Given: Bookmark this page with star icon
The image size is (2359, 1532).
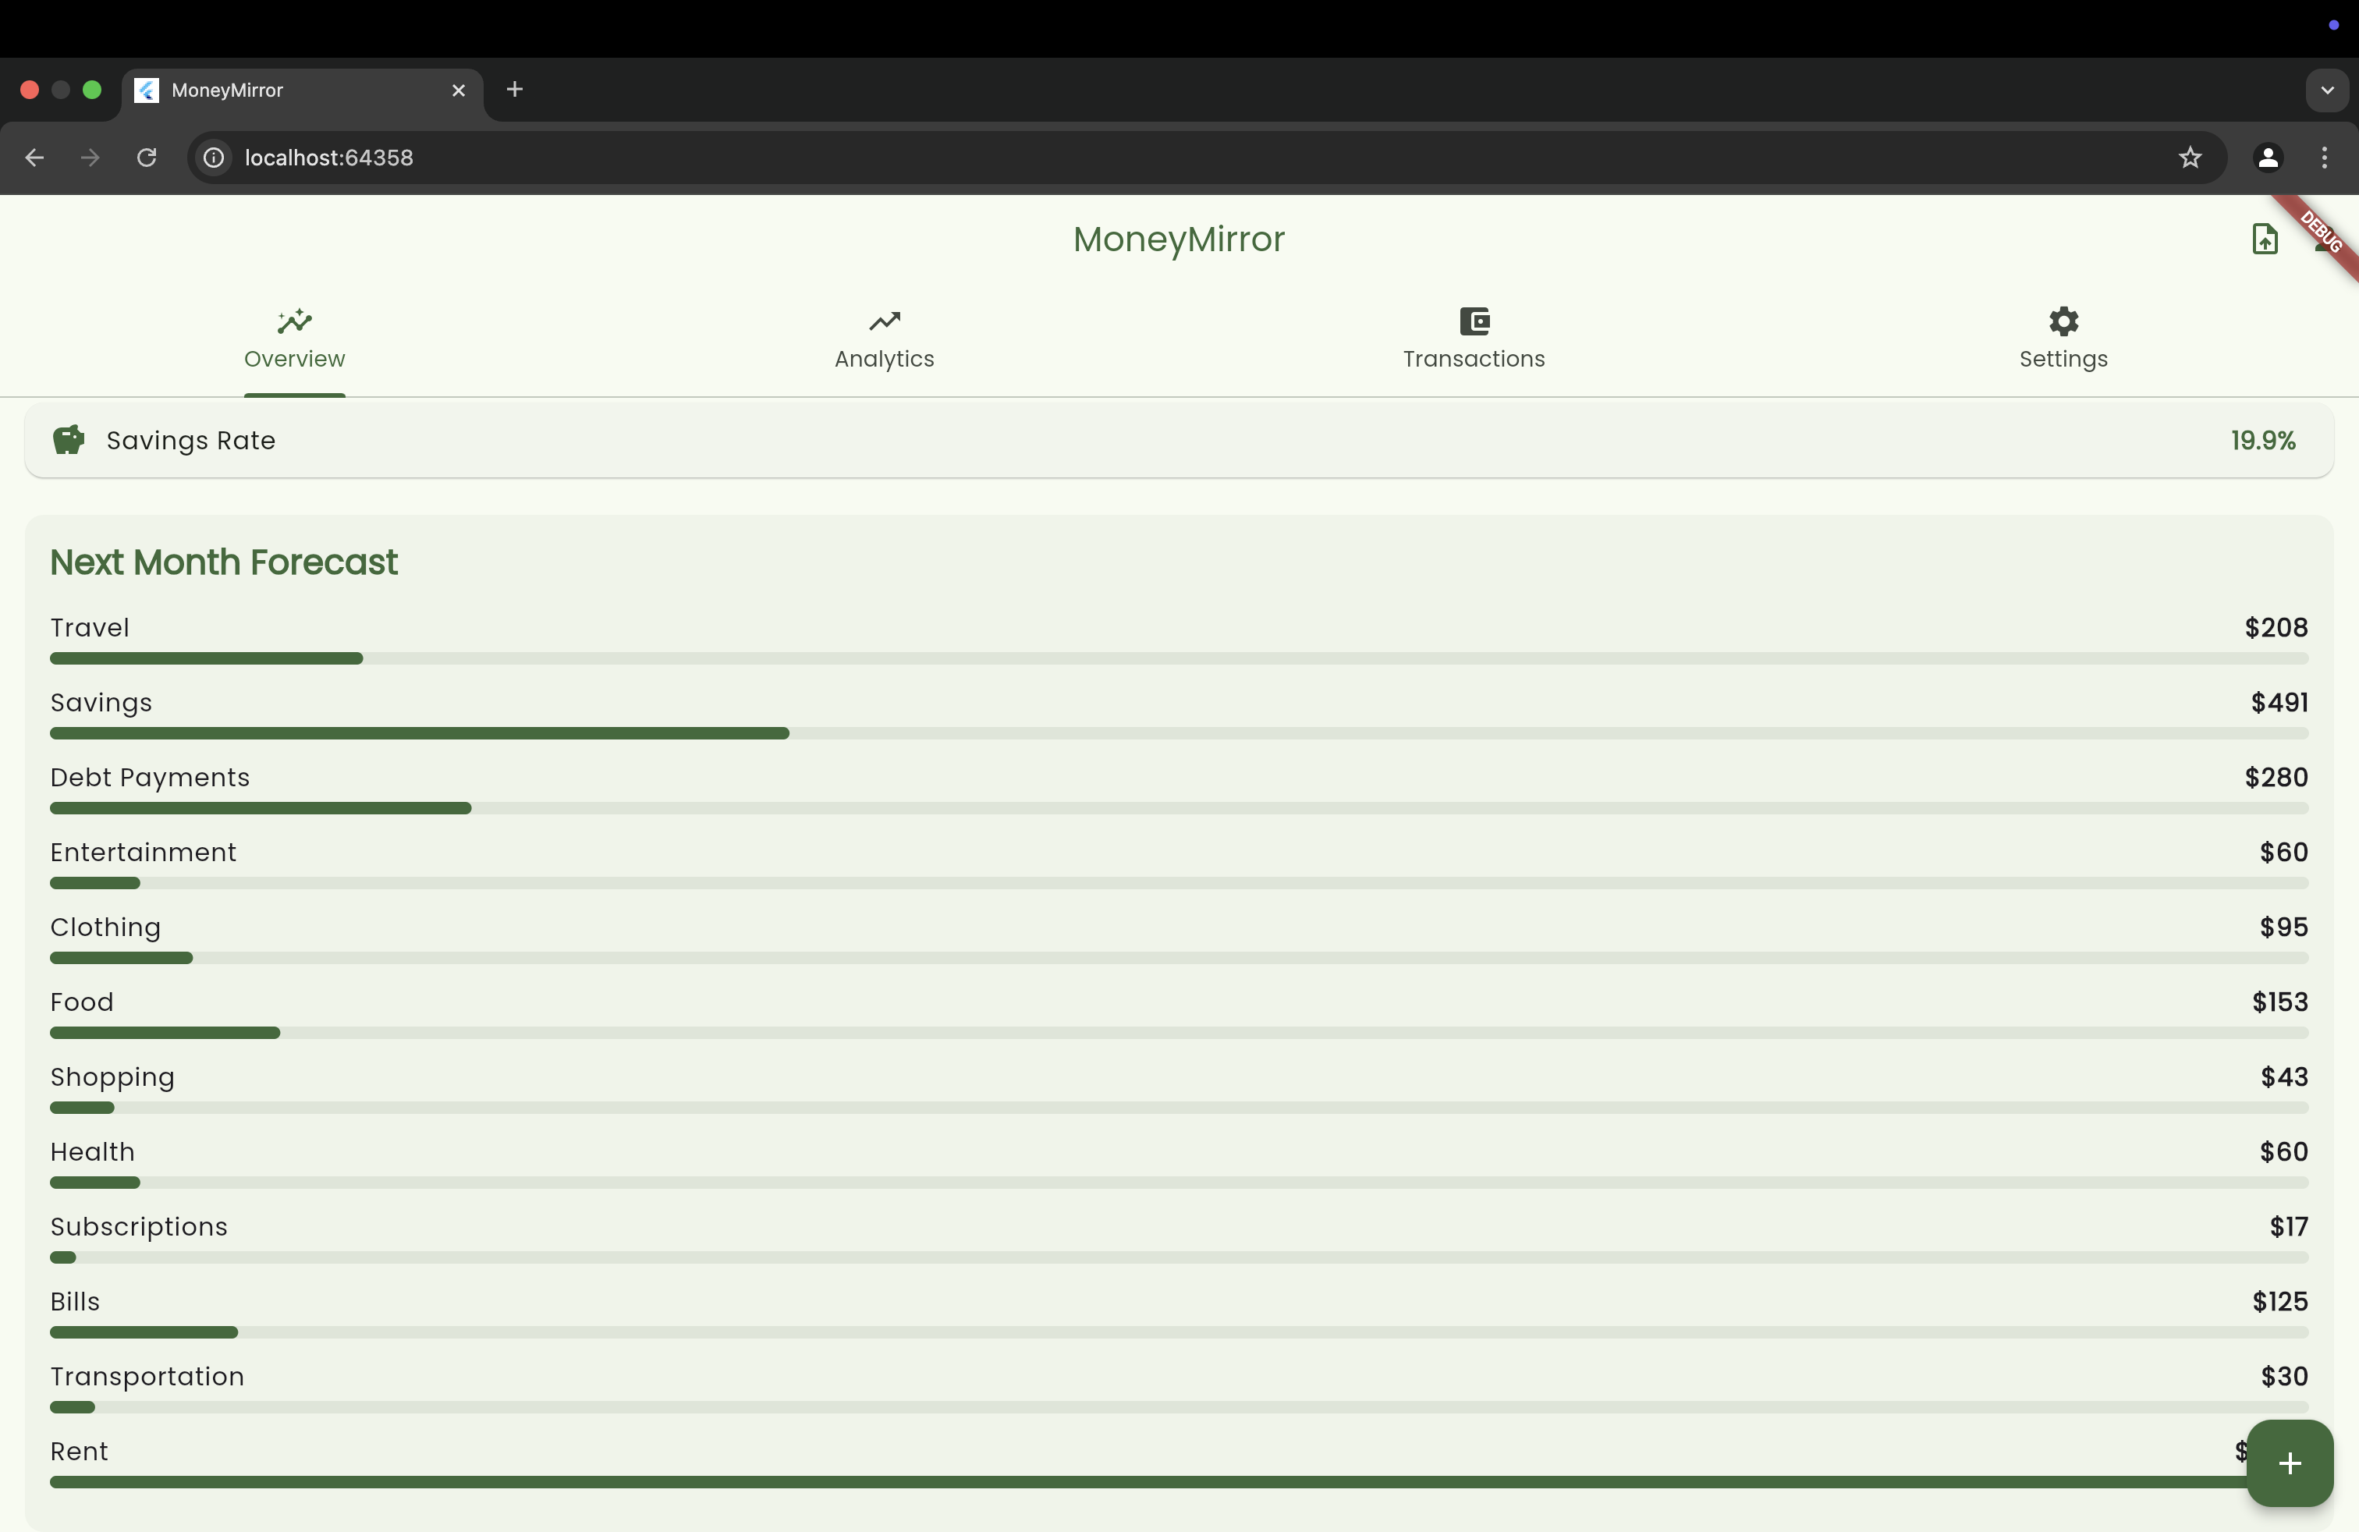Looking at the screenshot, I should point(2190,158).
